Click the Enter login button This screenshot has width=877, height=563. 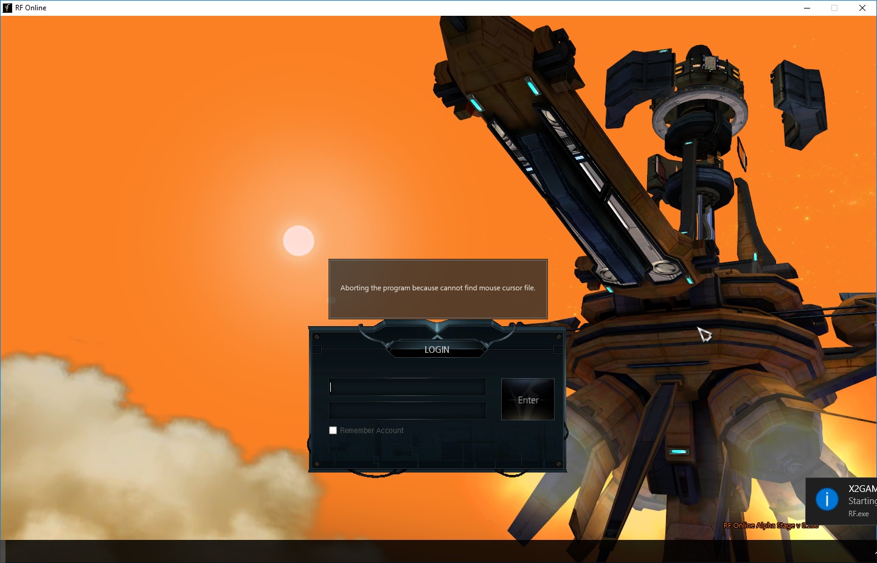coord(527,400)
